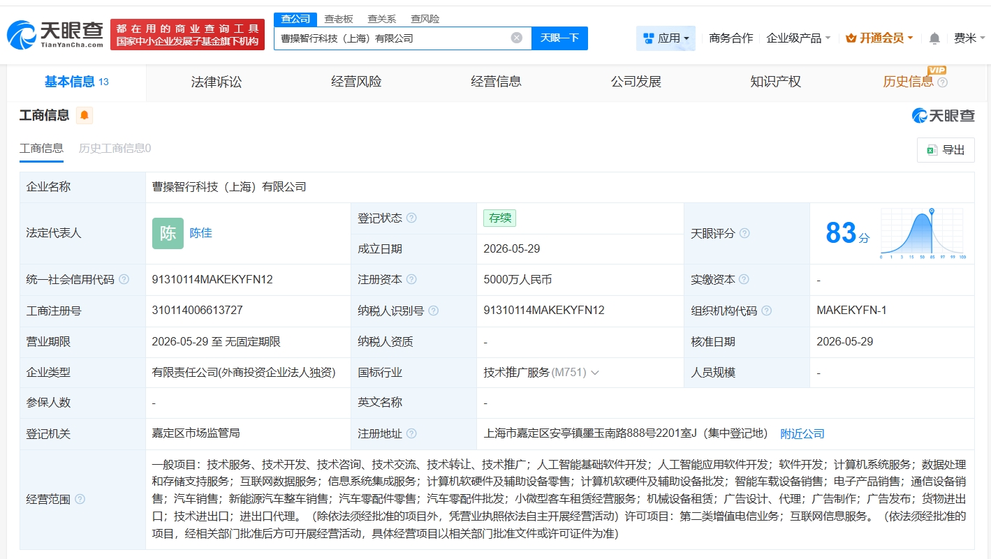Switch to the 知识产权 tab

[775, 82]
